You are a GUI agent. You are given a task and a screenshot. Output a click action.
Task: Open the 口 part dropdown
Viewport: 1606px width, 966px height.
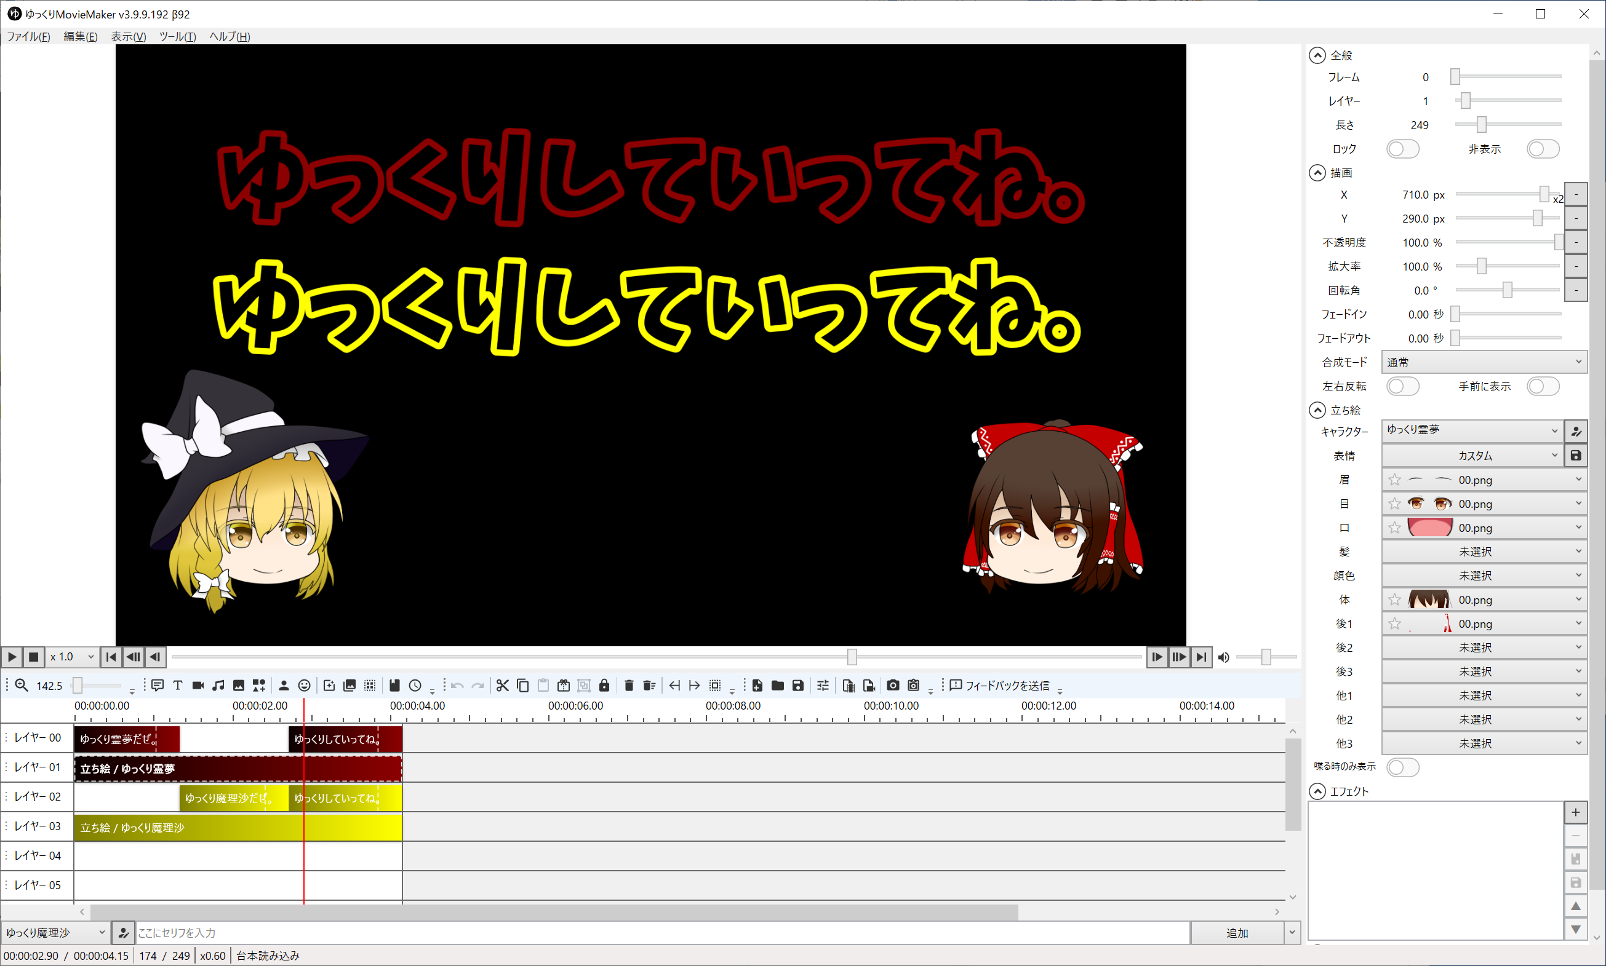point(1484,527)
